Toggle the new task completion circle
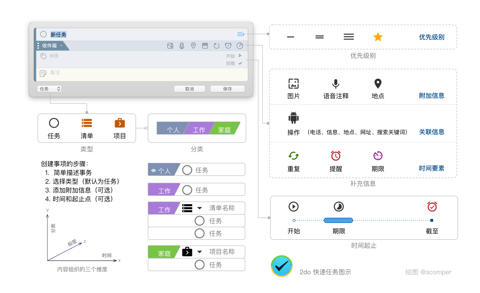 (43, 34)
